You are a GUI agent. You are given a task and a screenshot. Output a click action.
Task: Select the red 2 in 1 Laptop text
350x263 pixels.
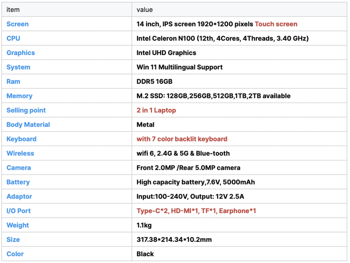(156, 110)
